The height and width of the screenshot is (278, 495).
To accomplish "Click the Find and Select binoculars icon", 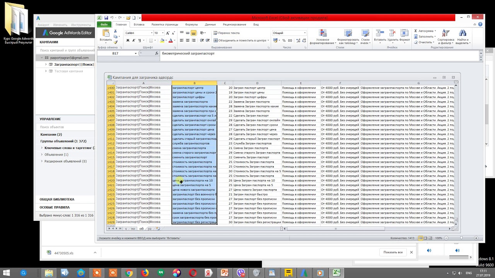I will [462, 37].
